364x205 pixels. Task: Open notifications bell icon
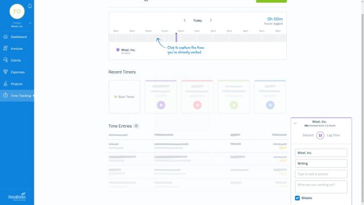pyautogui.click(x=30, y=6)
